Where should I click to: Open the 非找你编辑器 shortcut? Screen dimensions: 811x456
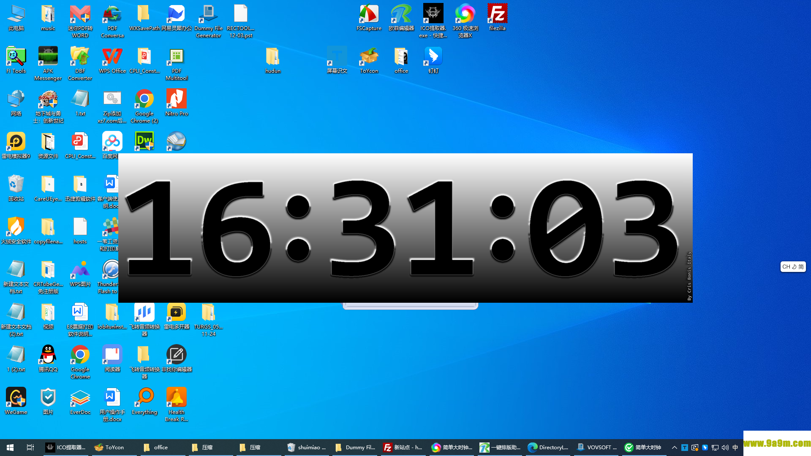(176, 359)
